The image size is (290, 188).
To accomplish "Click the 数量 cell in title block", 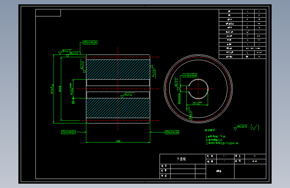I will click(x=211, y=161).
